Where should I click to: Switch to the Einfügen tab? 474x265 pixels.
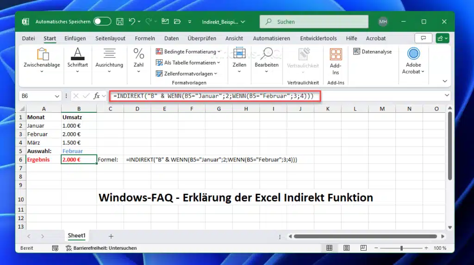pos(75,38)
